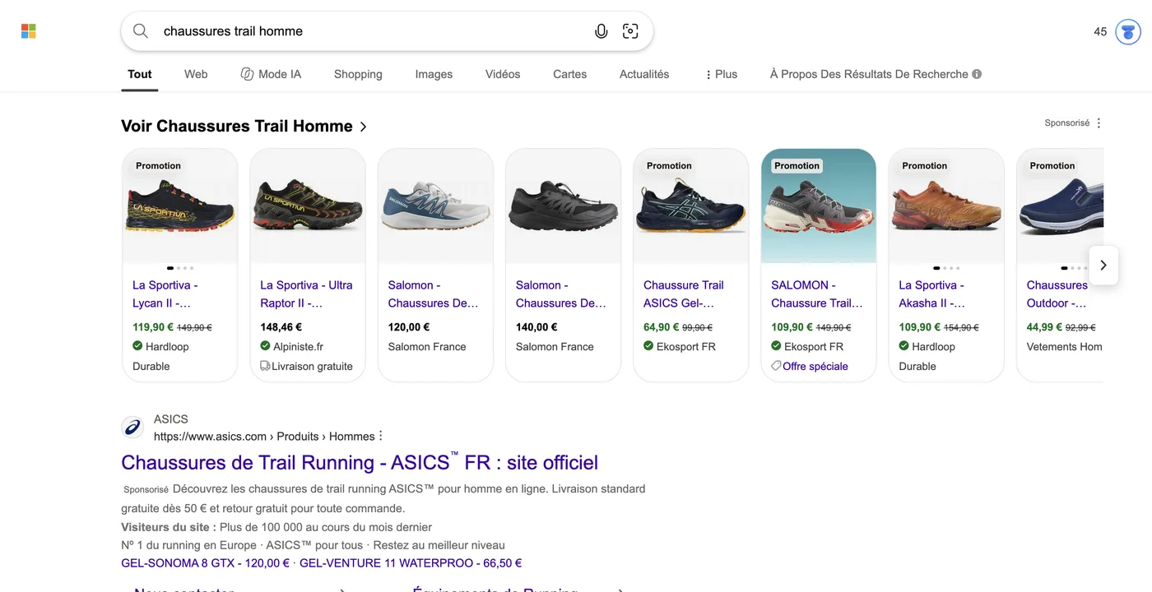
Task: Click the search magnifier icon
Action: coord(141,31)
